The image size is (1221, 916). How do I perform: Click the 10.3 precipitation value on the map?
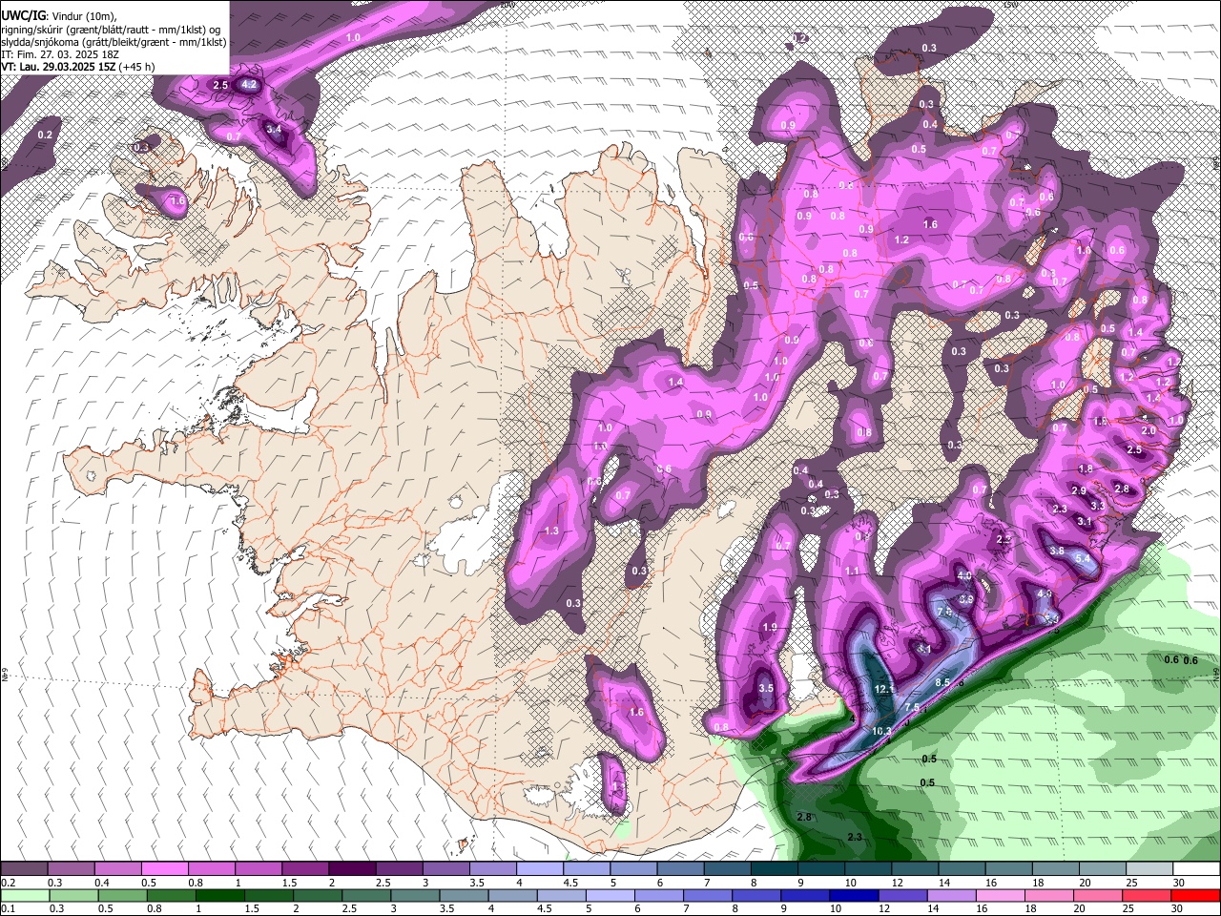tap(880, 731)
